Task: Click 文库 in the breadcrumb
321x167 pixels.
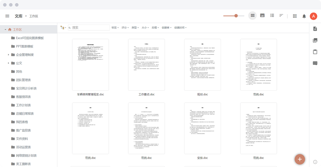Action: (18, 16)
